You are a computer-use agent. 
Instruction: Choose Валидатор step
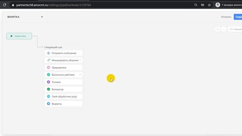pyautogui.click(x=64, y=89)
